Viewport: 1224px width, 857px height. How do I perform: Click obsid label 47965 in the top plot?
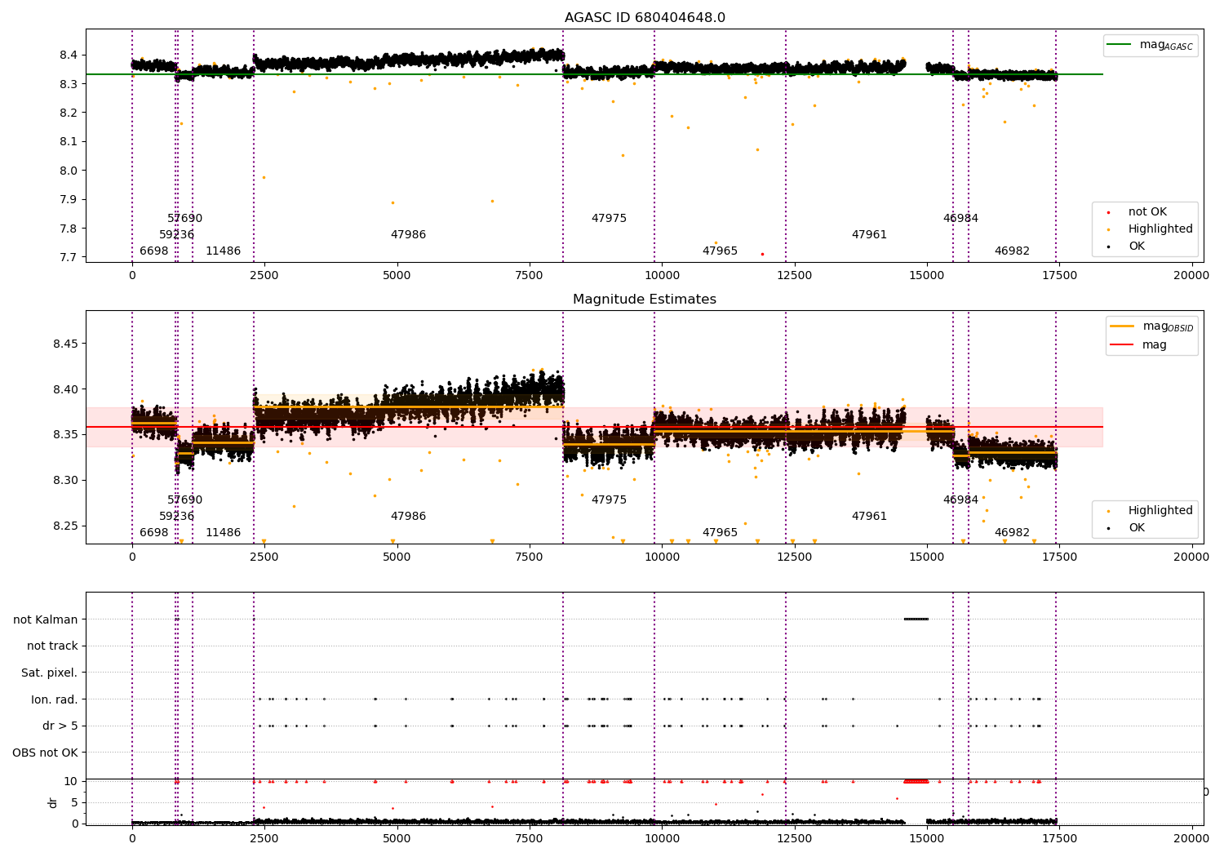point(721,251)
